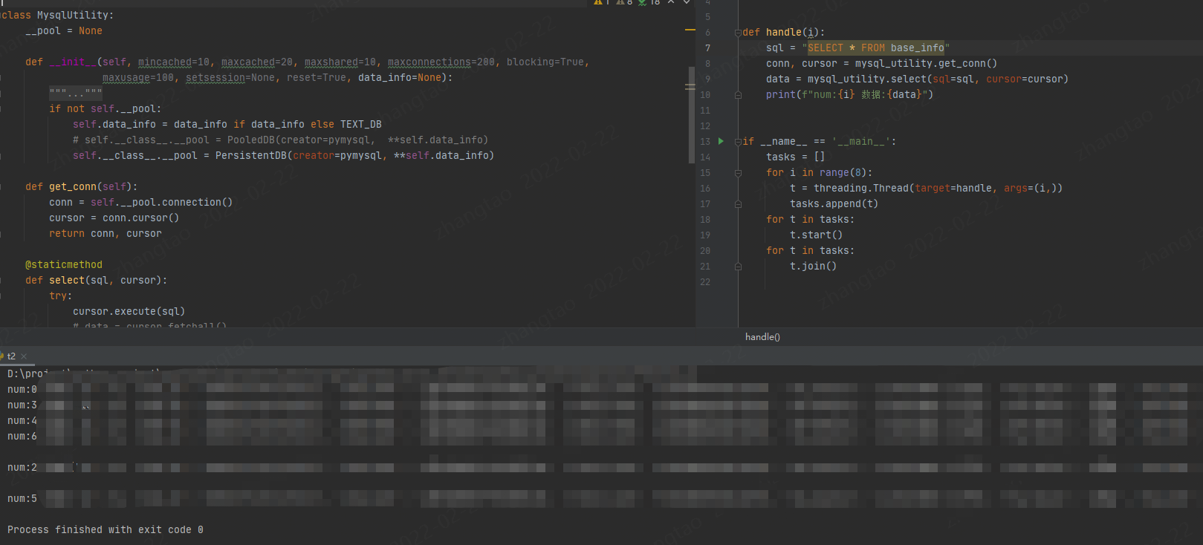Click the highlighted SELECT * FROM base_info string
The width and height of the screenshot is (1203, 545).
(876, 48)
